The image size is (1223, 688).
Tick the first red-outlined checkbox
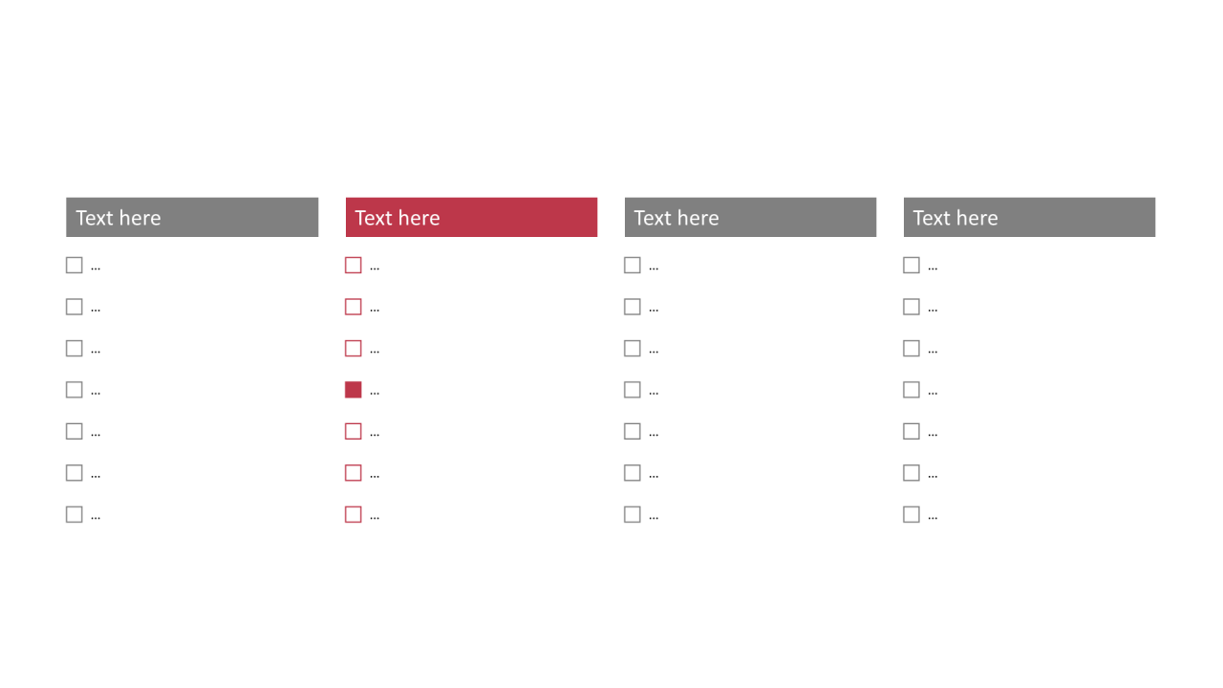(x=354, y=266)
